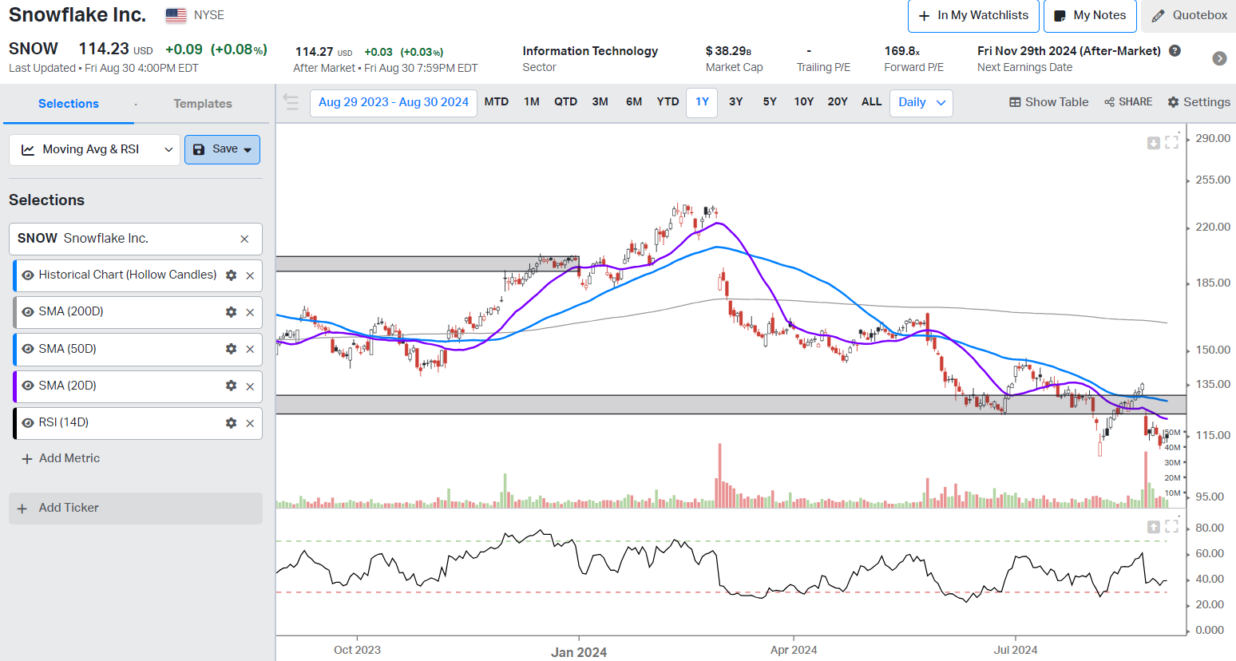1236x661 pixels.
Task: Click the In My Watchlists button
Action: click(973, 16)
